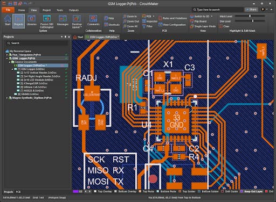
Task: Click the U4 center pad labeled 33 GND
Action: point(177,121)
